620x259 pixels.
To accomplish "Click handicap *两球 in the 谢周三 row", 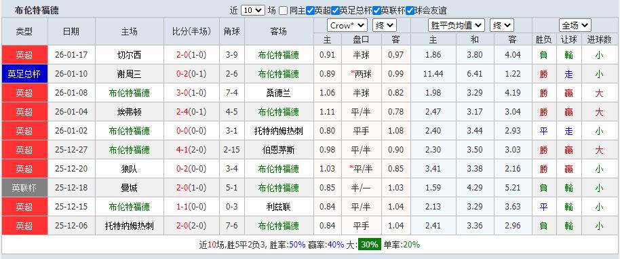I will click(361, 74).
